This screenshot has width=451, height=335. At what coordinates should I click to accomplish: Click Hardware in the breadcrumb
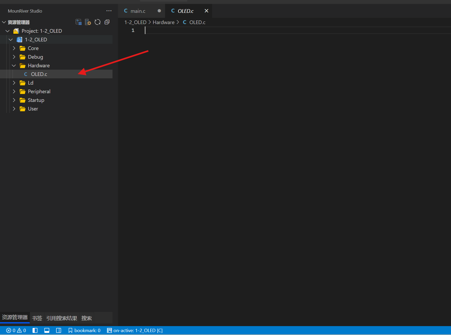(x=164, y=22)
